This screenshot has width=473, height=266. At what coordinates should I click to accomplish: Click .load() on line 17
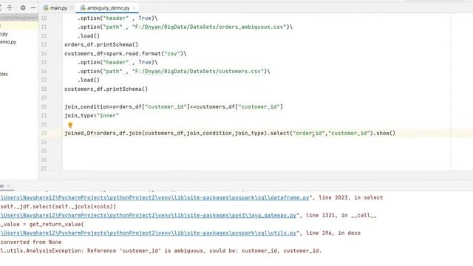[x=89, y=81]
